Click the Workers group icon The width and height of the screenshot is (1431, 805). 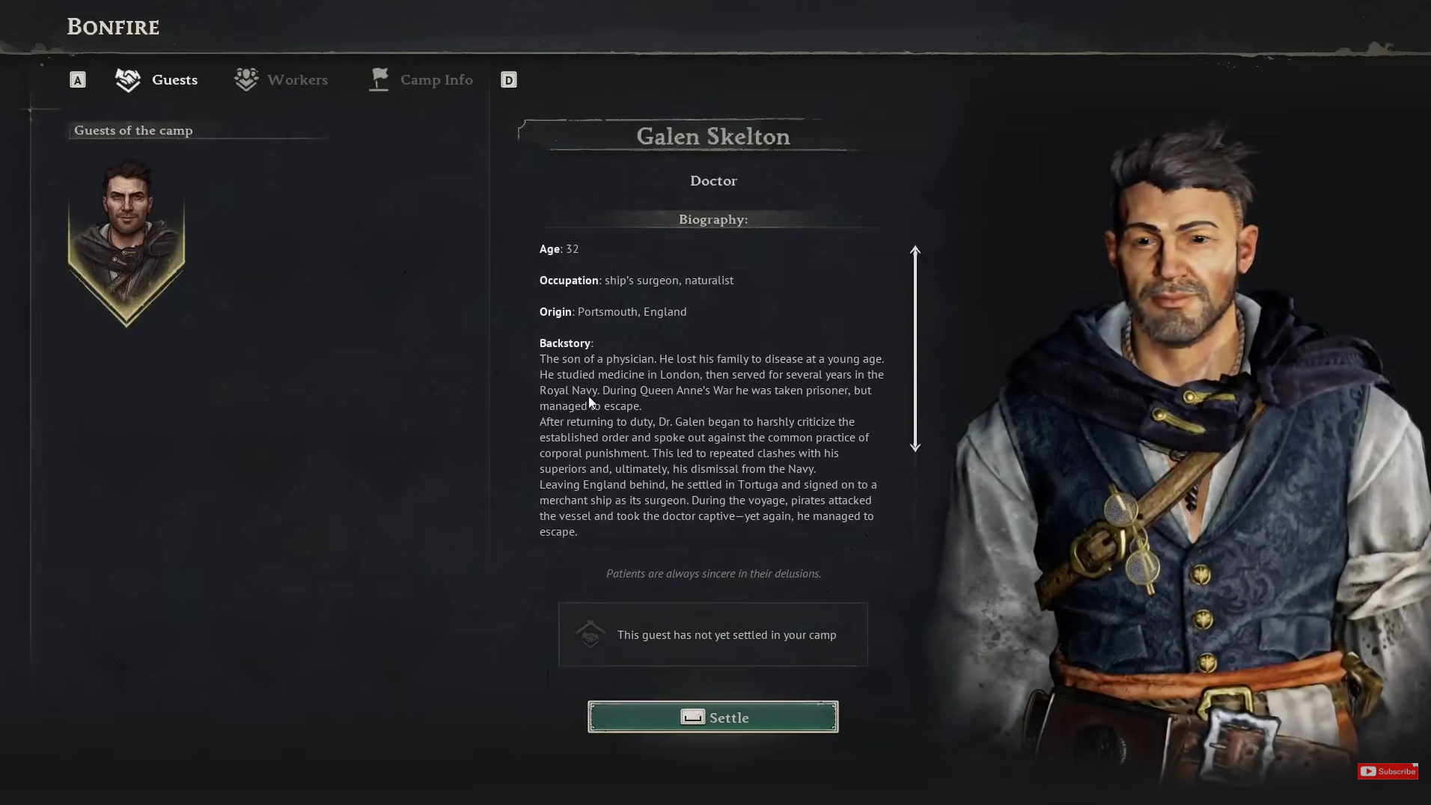point(246,79)
